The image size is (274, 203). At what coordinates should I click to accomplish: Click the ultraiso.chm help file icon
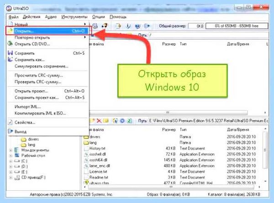(x=86, y=182)
